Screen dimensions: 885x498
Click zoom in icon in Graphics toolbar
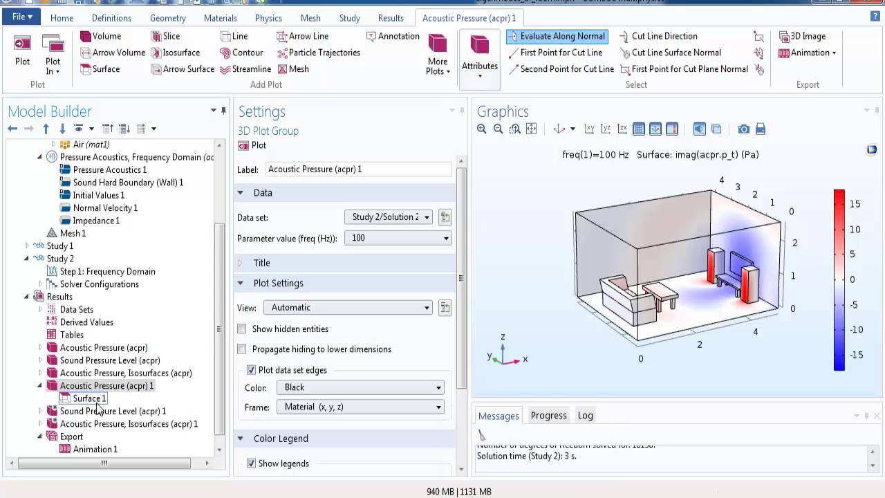(x=482, y=129)
